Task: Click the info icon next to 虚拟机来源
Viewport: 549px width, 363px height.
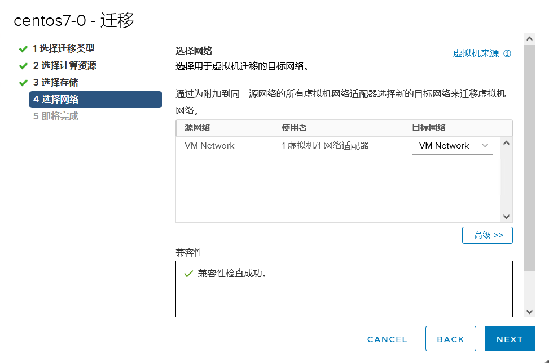Action: 507,53
